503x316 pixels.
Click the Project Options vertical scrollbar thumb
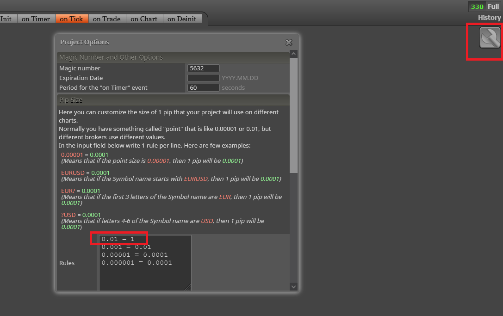(x=293, y=116)
